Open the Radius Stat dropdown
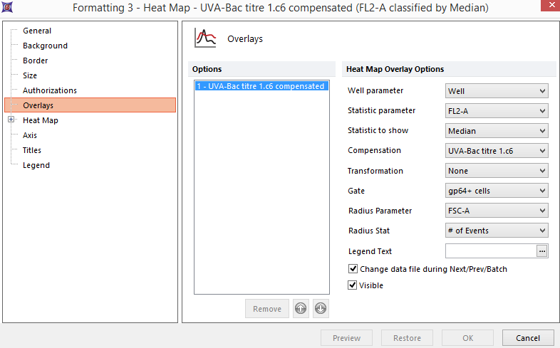The height and width of the screenshot is (348, 560). 497,231
